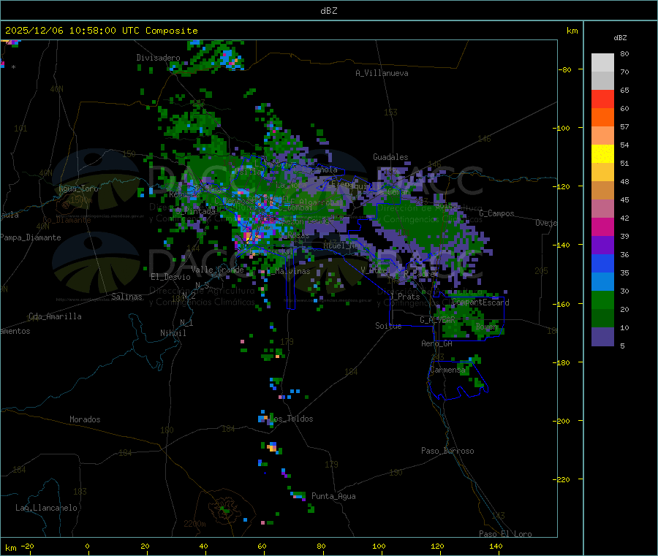The height and width of the screenshot is (556, 658).
Task: Click the -220 tick on the vertical axis
Action: (x=561, y=480)
